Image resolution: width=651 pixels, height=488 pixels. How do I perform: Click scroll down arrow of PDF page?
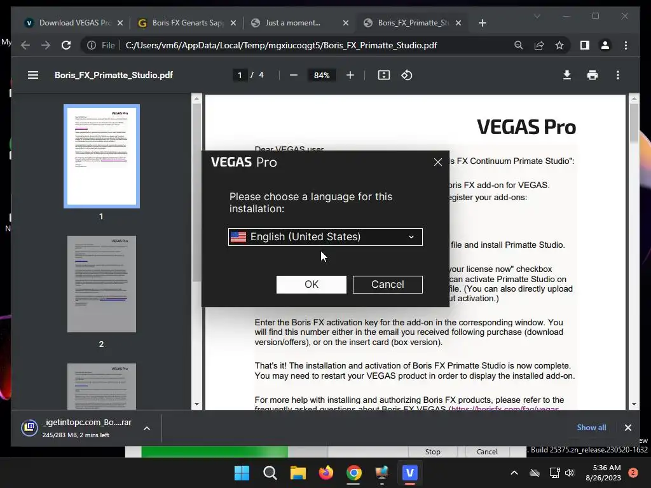(x=634, y=403)
